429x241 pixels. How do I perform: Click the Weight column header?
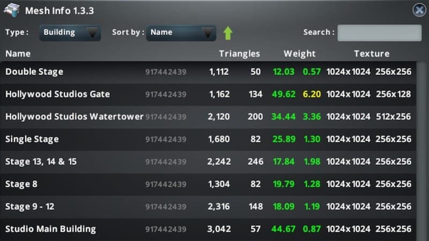pos(299,54)
